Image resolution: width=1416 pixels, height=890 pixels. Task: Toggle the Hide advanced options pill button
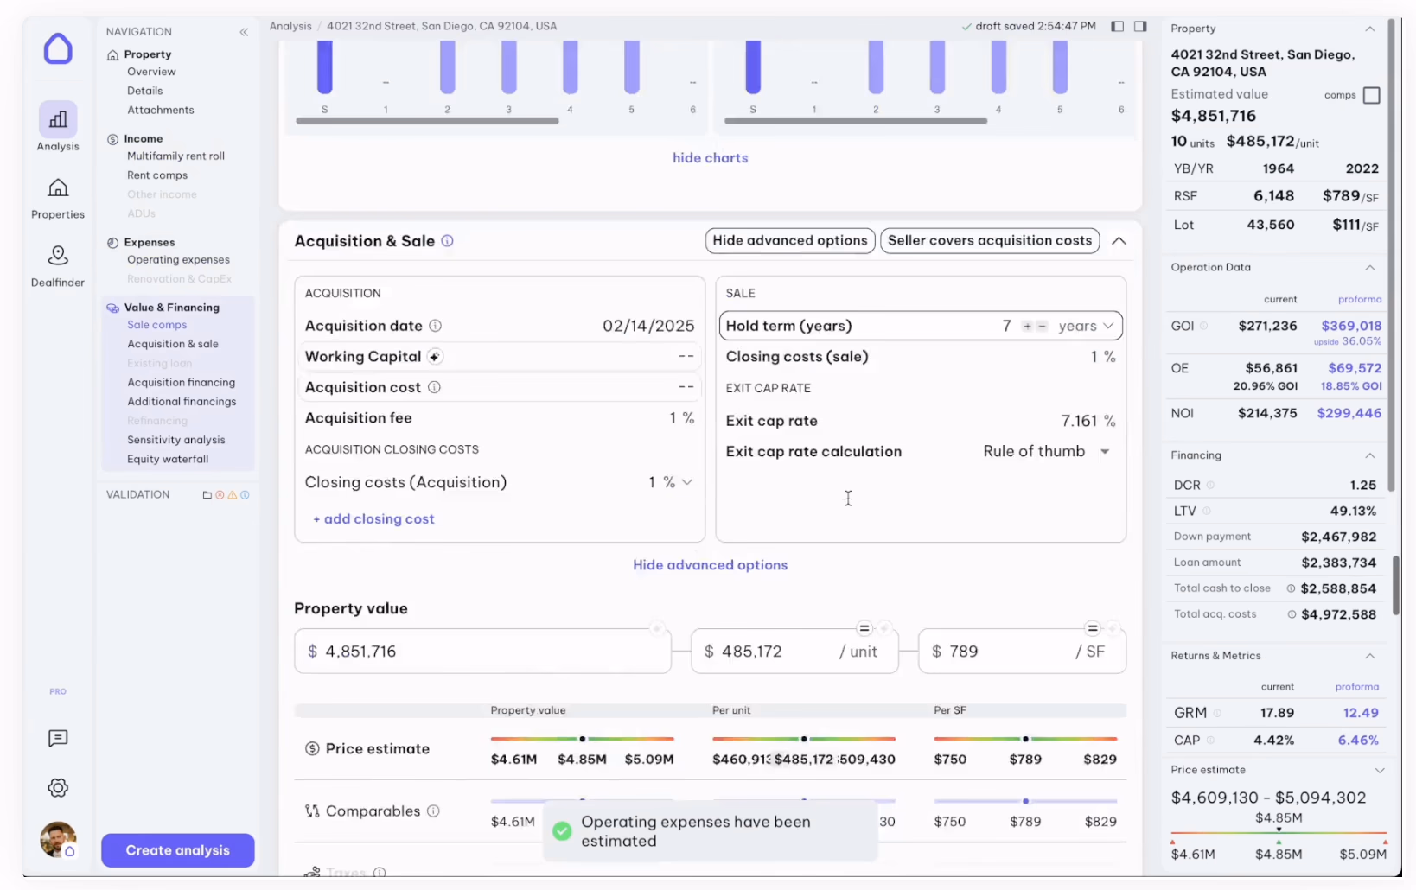tap(790, 240)
